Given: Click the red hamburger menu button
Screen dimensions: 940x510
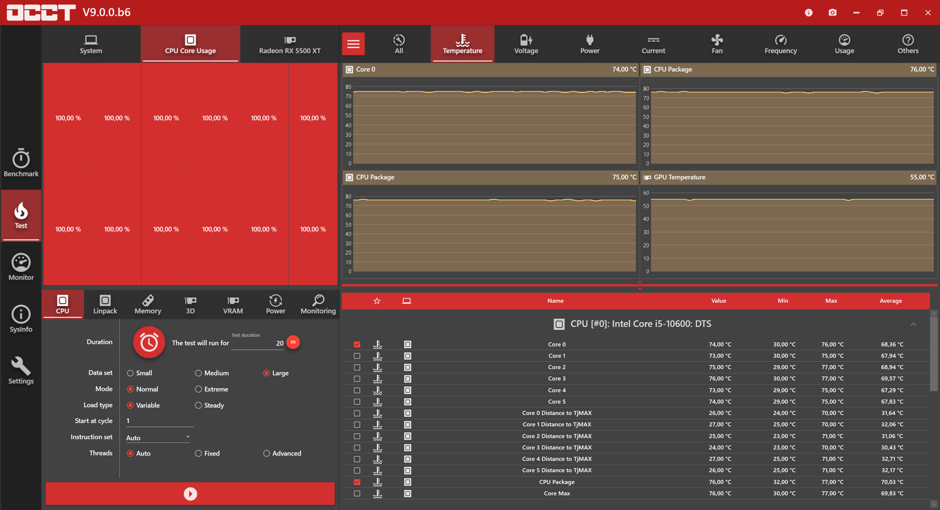Looking at the screenshot, I should (x=353, y=44).
